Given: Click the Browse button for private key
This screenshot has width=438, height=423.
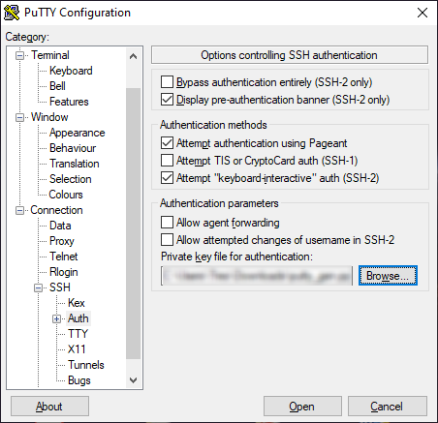Looking at the screenshot, I should (388, 276).
